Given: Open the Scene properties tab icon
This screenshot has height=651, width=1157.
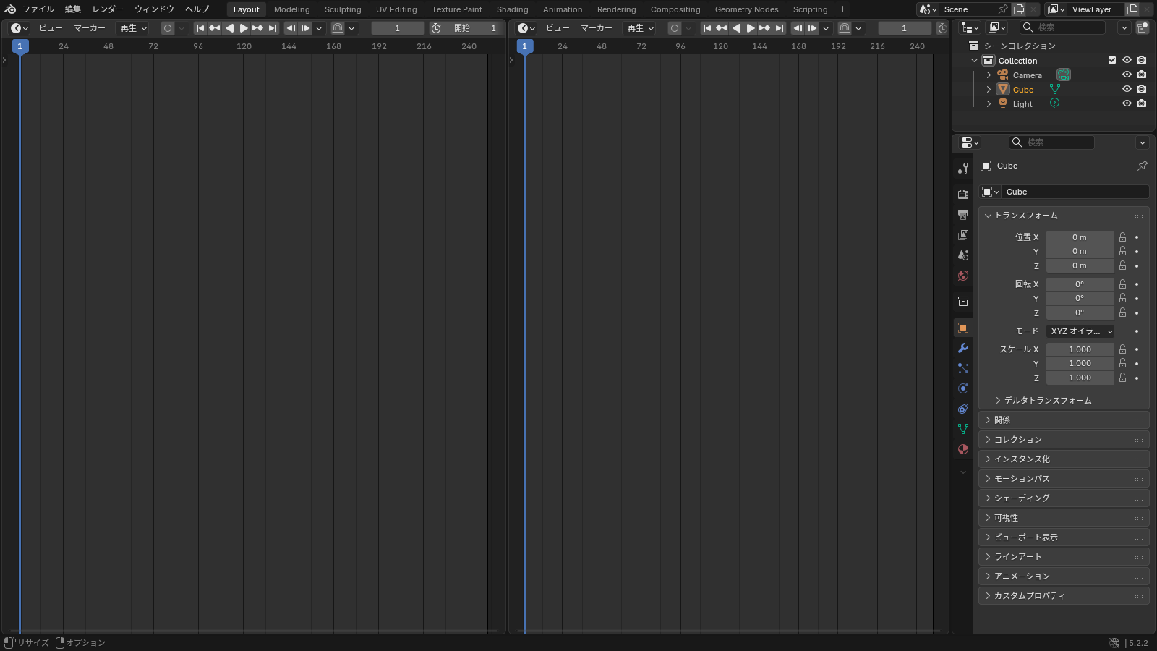Looking at the screenshot, I should tap(962, 255).
